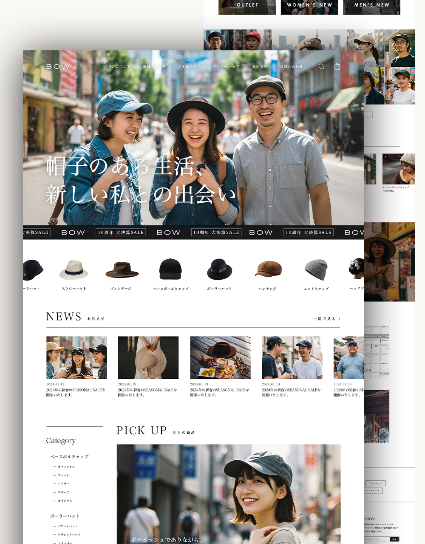
Task: Select the ヴィンテージ brown hat icon
Action: [122, 270]
